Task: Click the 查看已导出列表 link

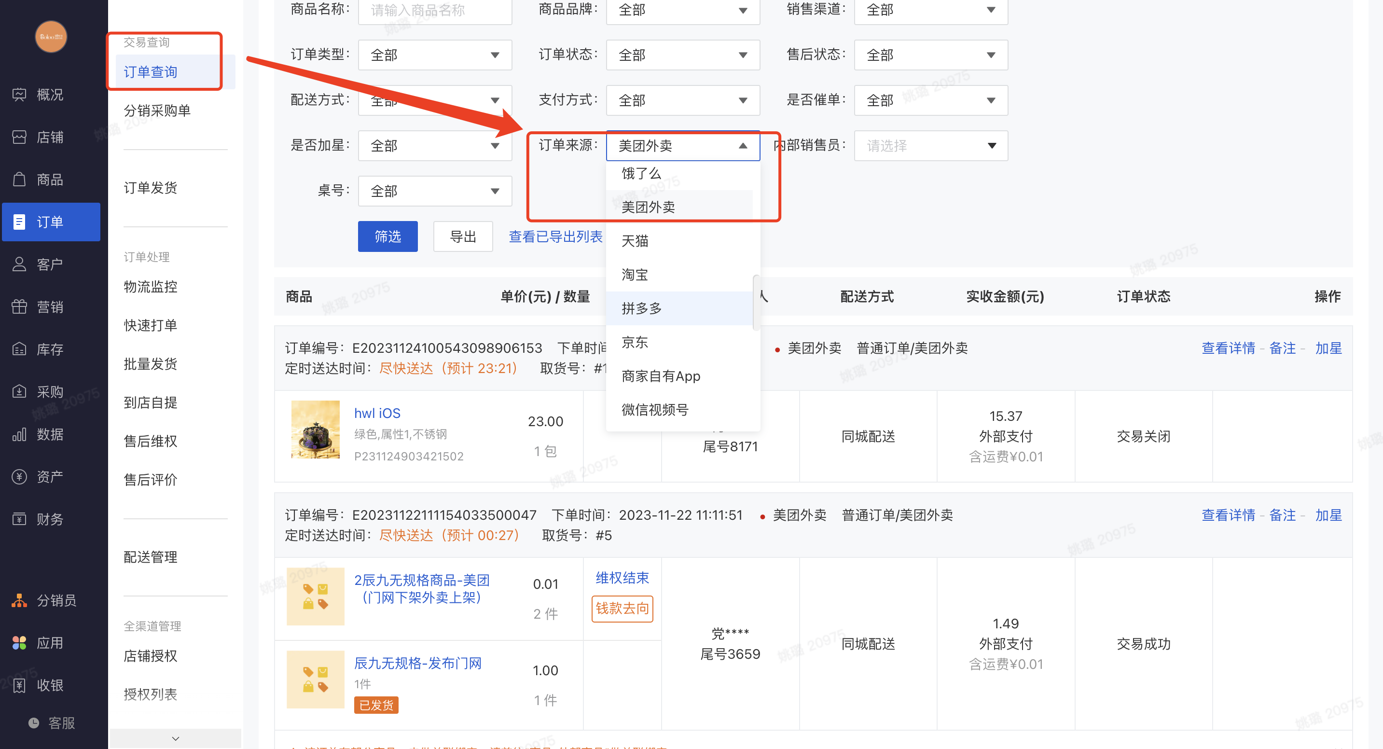Action: pos(555,236)
